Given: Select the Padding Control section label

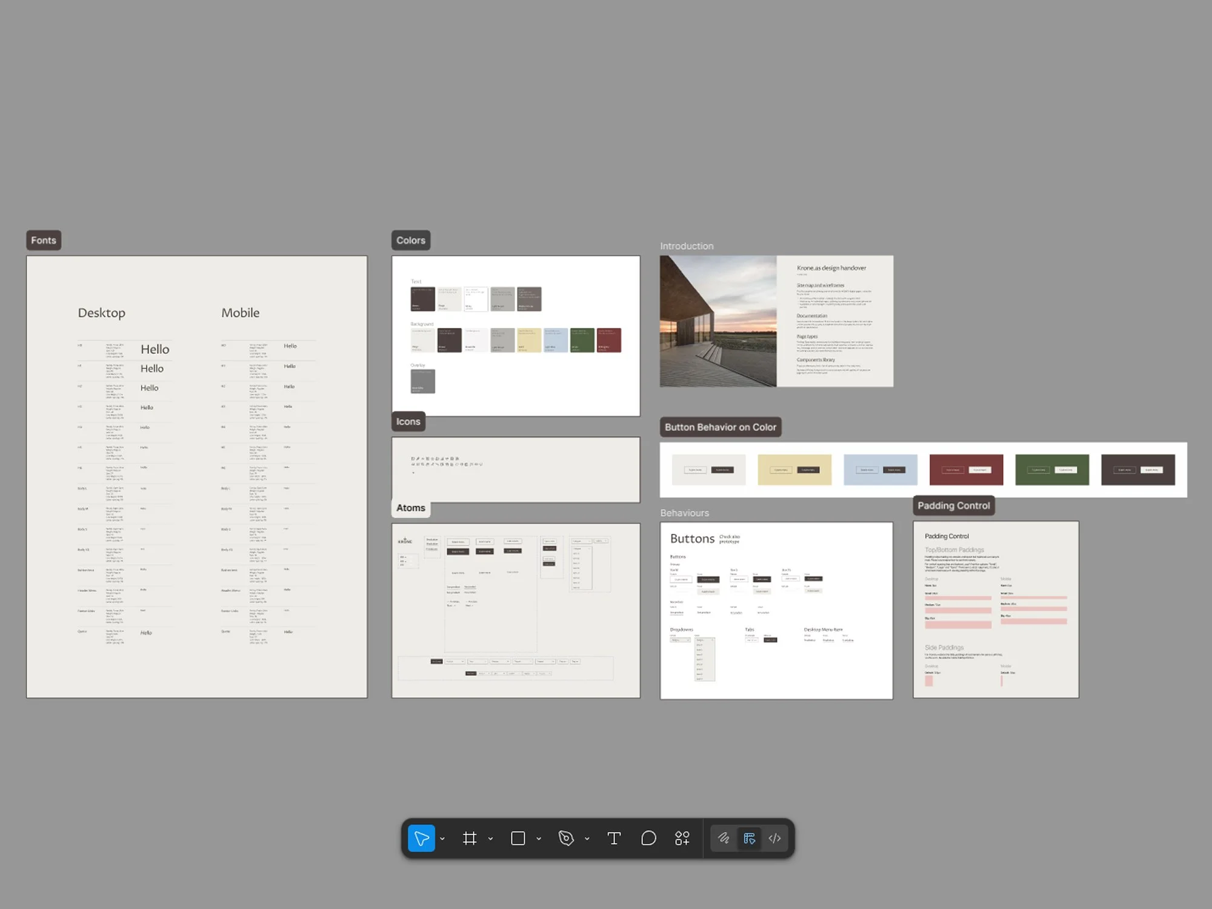Looking at the screenshot, I should coord(953,505).
